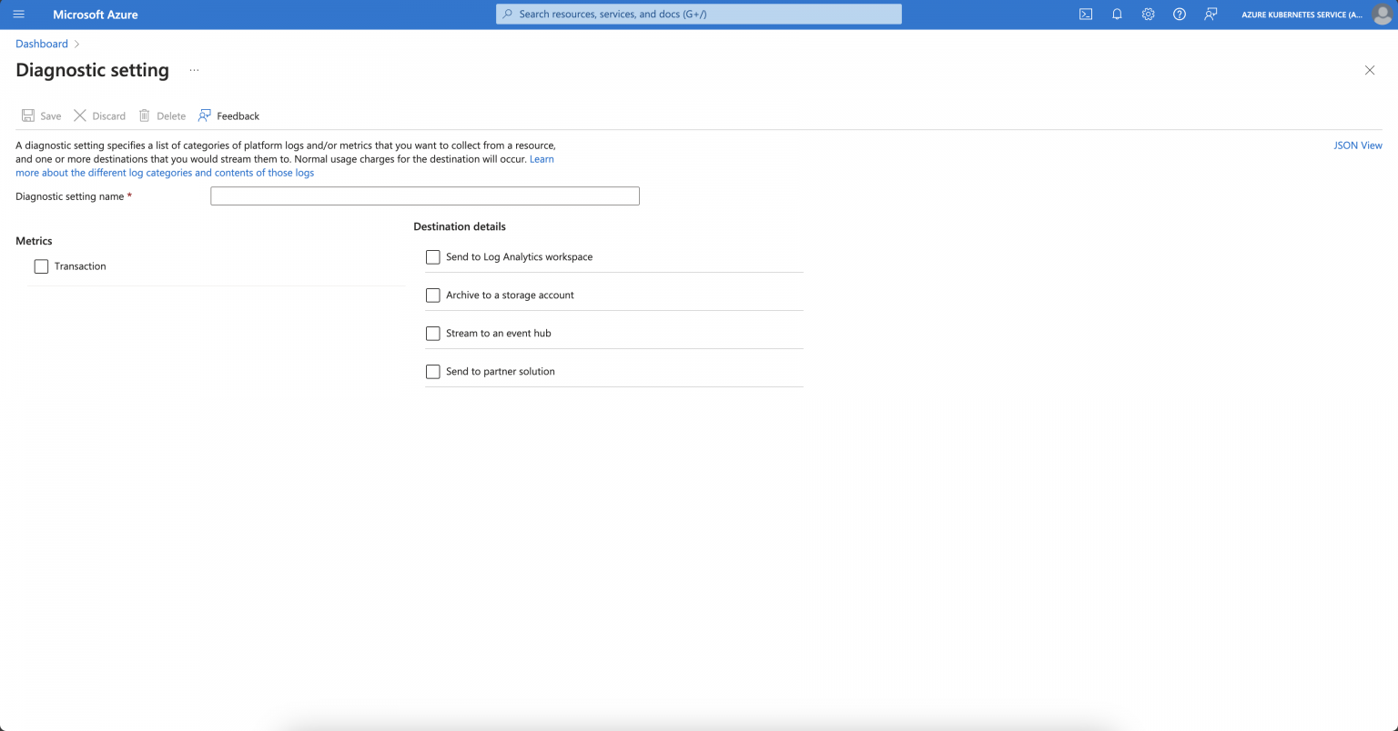Enable Archive to a storage account
The image size is (1398, 731).
point(433,295)
